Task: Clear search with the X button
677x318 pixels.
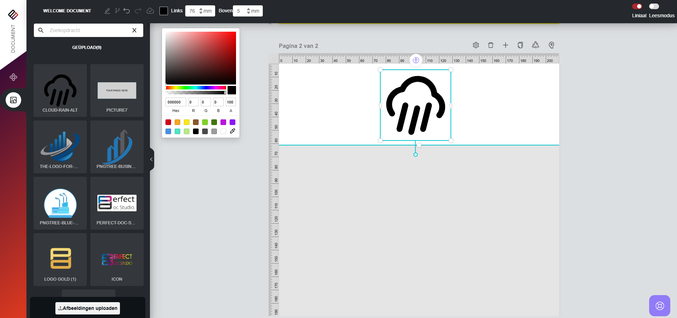Action: [x=134, y=30]
